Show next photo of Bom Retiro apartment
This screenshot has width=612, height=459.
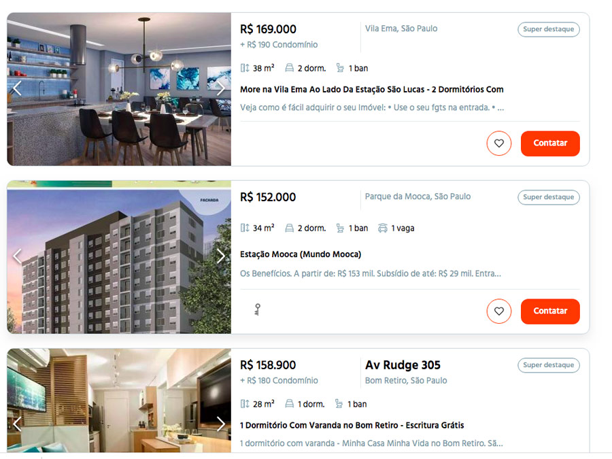pyautogui.click(x=220, y=424)
